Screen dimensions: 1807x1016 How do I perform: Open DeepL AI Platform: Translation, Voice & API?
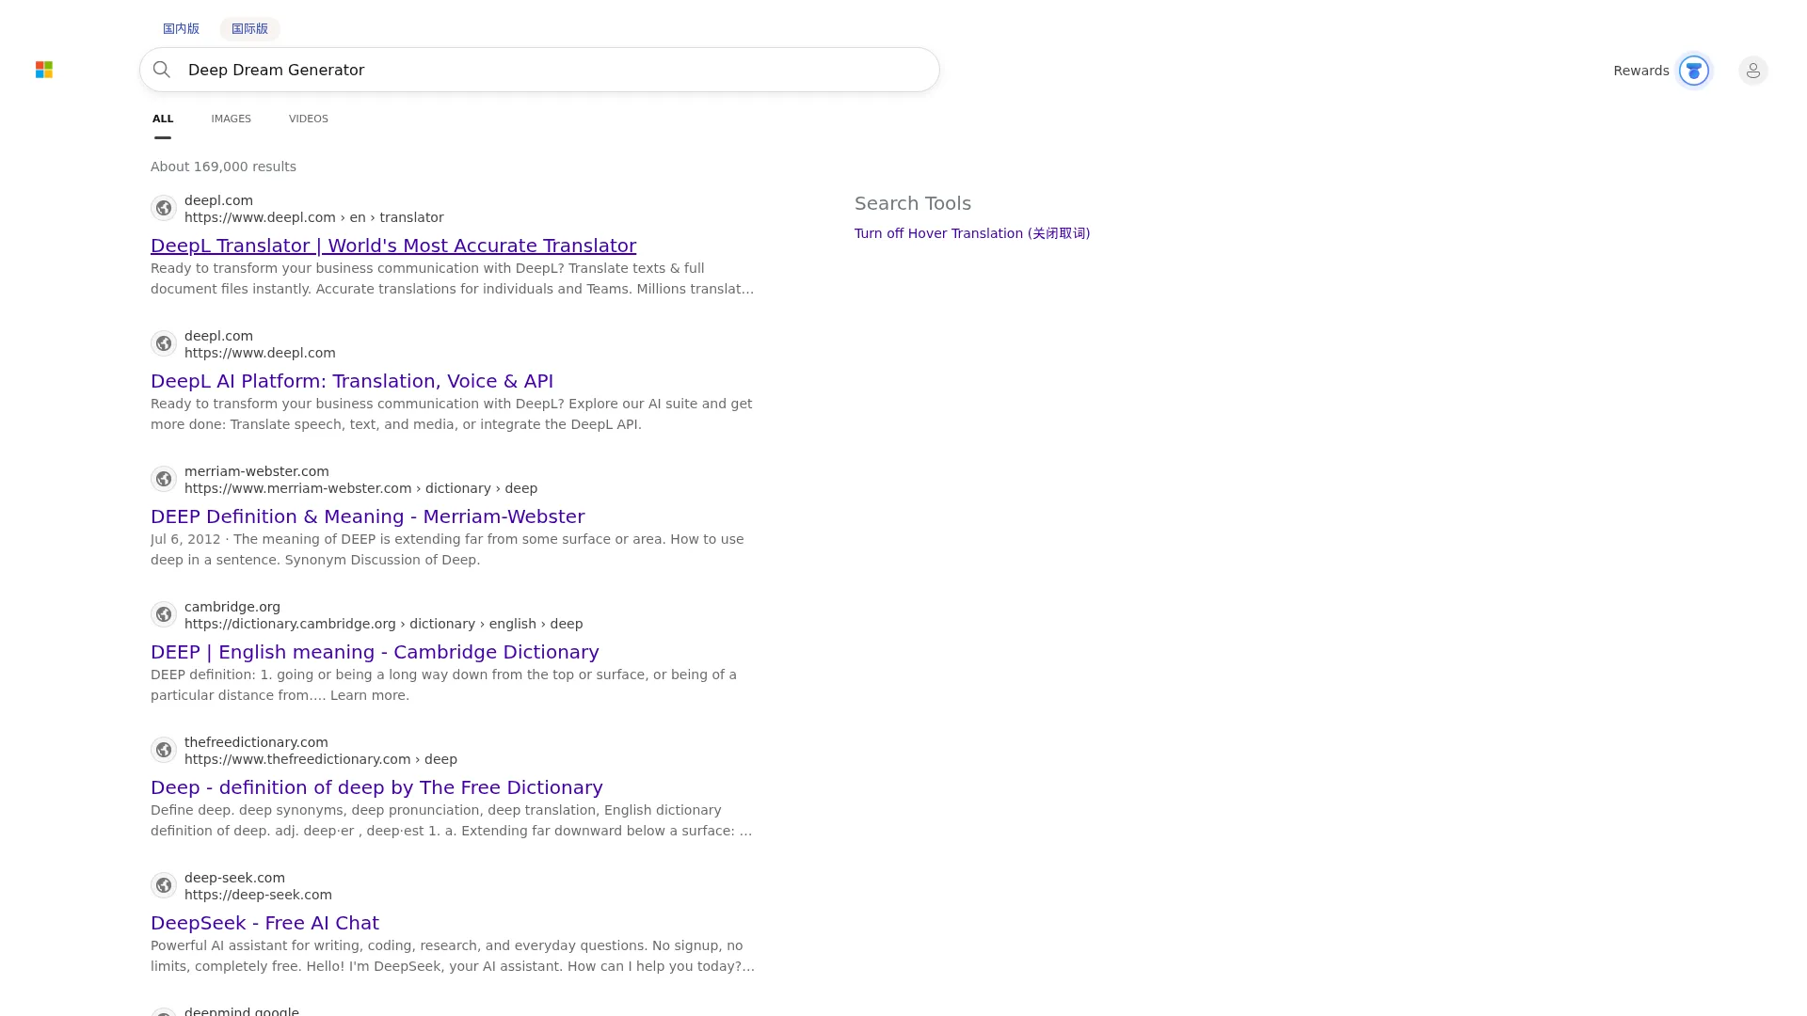click(352, 381)
